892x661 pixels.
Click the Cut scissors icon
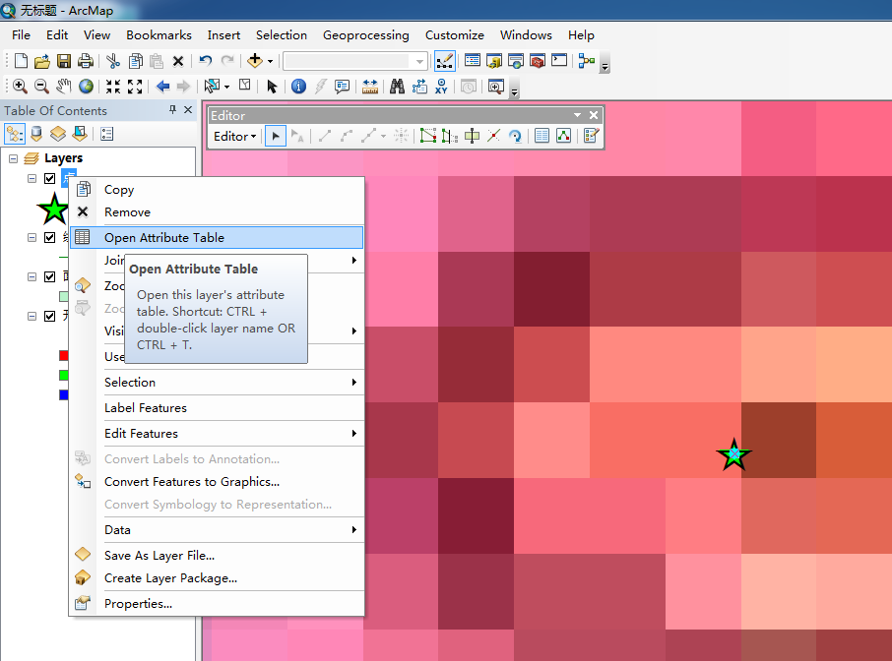(113, 61)
